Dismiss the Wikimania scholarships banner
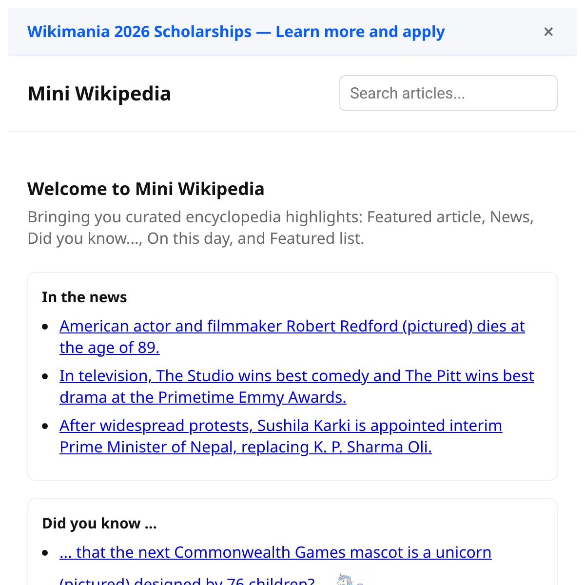585x585 pixels. pyautogui.click(x=548, y=32)
